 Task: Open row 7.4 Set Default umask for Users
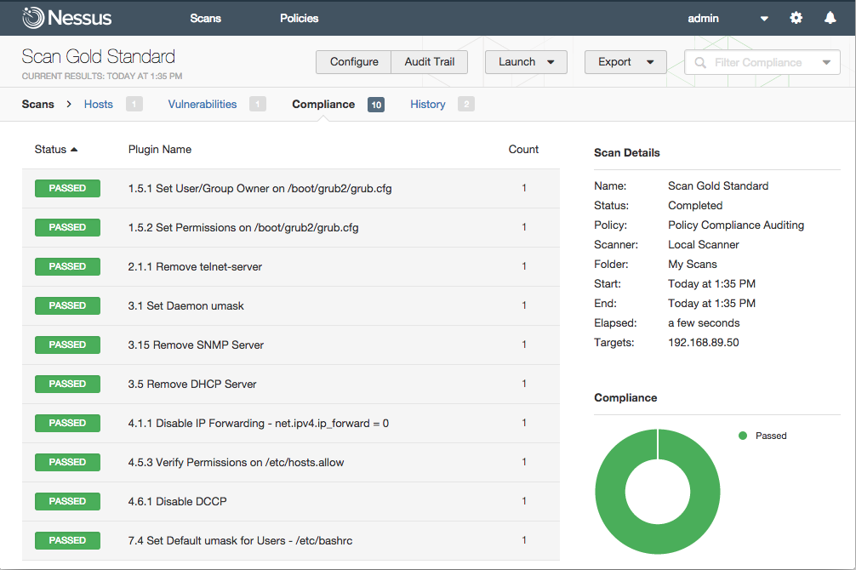click(291, 540)
